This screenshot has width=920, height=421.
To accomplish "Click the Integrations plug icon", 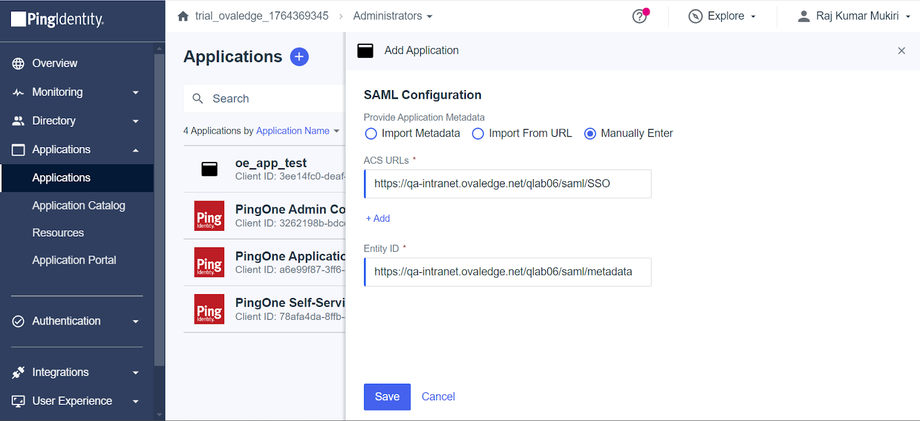I will [18, 372].
